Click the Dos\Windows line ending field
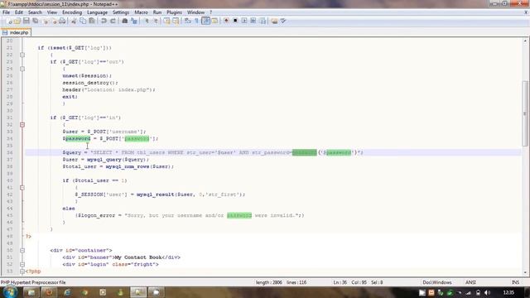530x298 pixels. (x=436, y=282)
